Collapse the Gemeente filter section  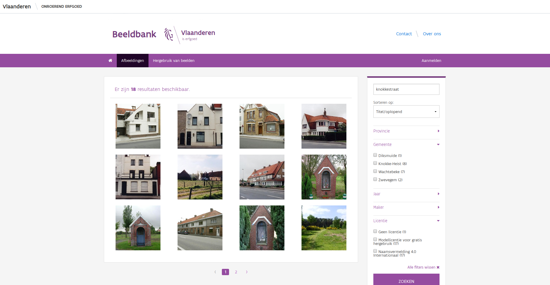406,144
